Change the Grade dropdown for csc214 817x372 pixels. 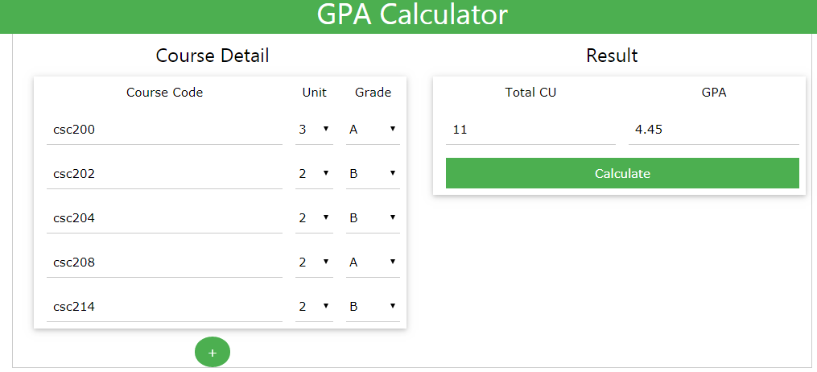(x=373, y=306)
